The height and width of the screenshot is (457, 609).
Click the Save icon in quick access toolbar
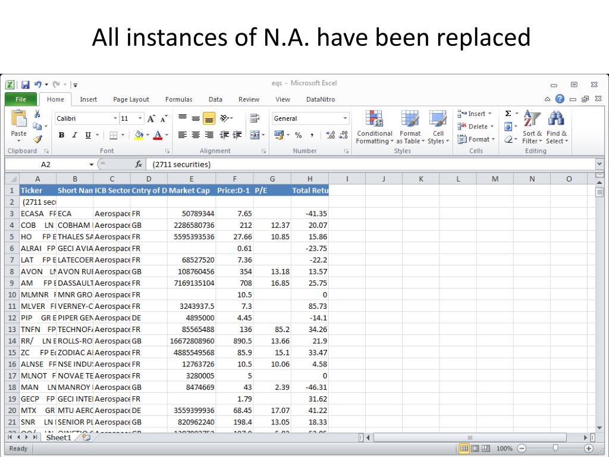25,84
